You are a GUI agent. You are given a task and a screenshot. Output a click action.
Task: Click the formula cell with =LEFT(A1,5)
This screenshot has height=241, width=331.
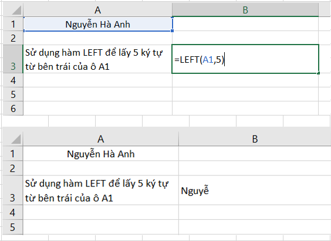[x=245, y=59]
